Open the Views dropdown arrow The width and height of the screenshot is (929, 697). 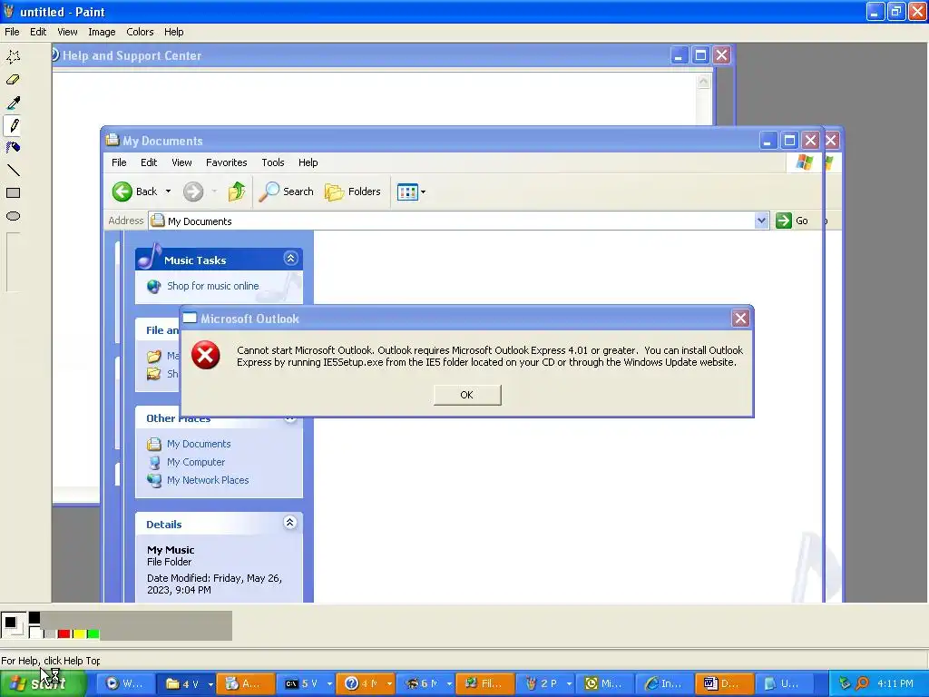coord(423,192)
